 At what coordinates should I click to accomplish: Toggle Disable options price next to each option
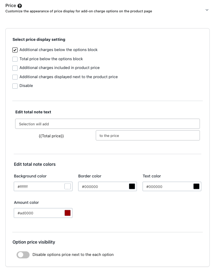click(x=23, y=255)
